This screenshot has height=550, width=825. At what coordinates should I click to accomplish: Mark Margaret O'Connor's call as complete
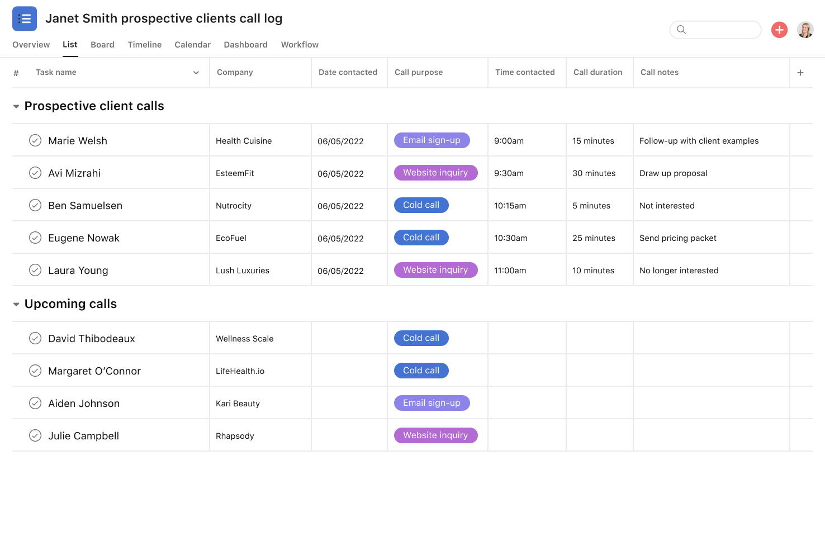[35, 370]
